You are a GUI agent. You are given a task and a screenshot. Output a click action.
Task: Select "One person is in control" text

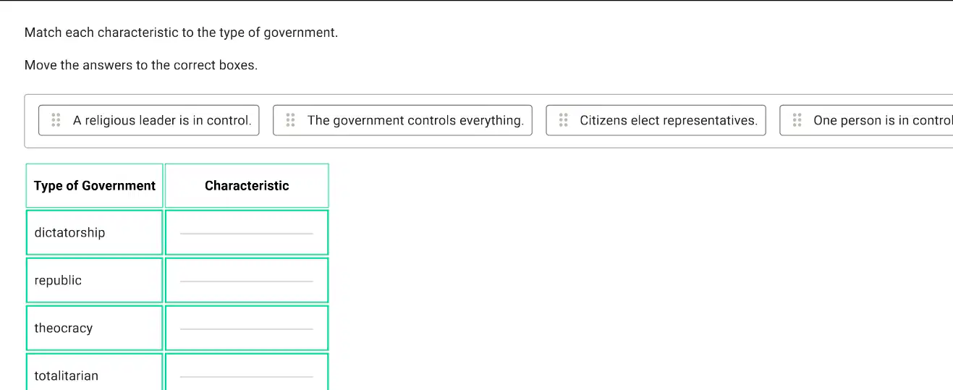[883, 120]
